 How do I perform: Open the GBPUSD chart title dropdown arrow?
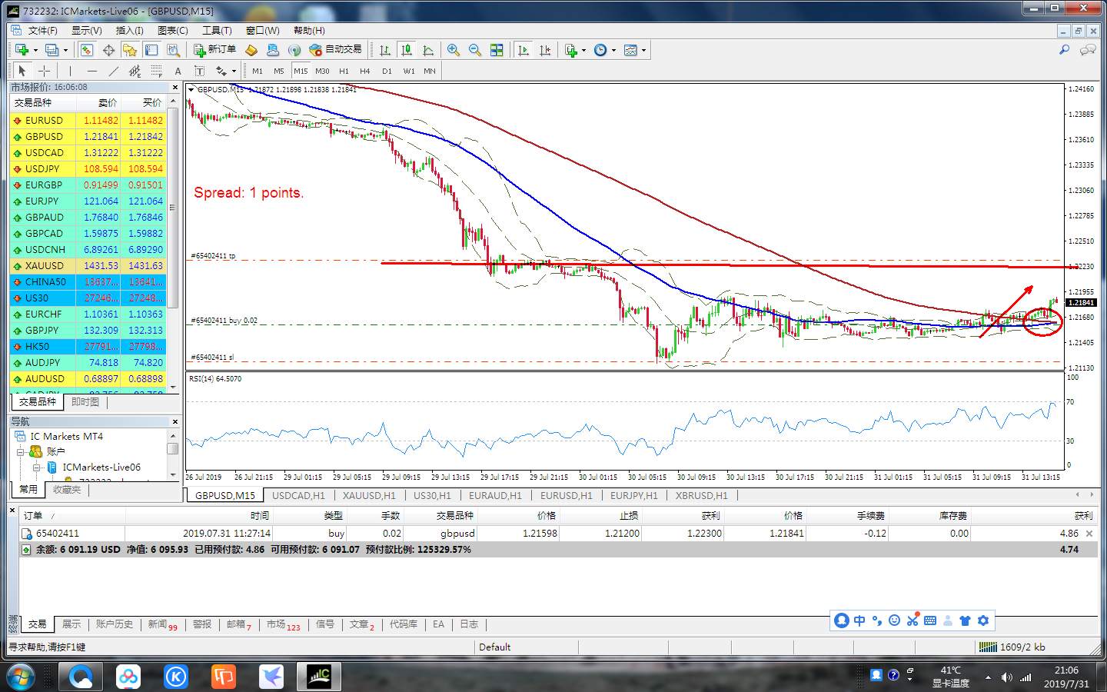[191, 89]
